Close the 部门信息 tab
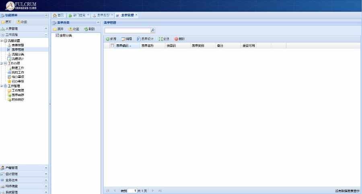Screen dimensions: 362x194 tap(88, 15)
